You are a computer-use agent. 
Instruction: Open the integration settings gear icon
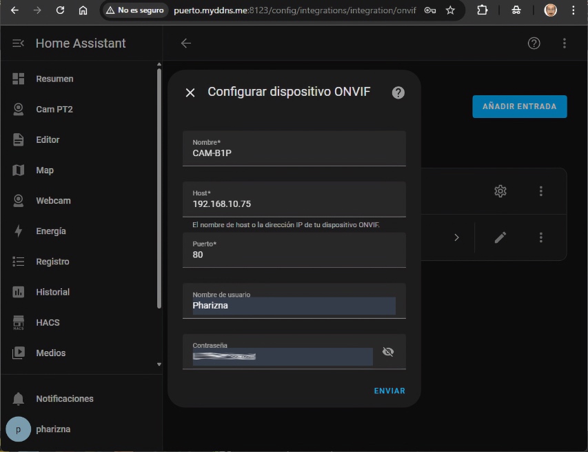pyautogui.click(x=500, y=191)
